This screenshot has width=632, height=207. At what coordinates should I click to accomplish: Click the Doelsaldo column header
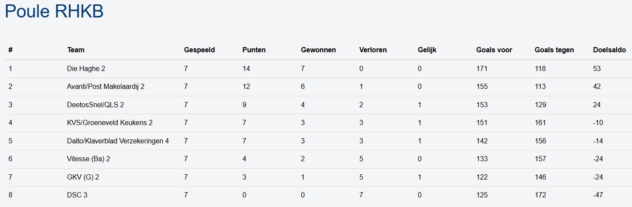click(609, 50)
